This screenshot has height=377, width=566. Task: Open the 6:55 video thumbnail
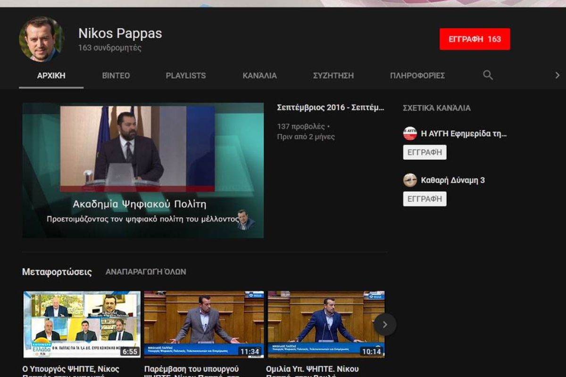[82, 324]
